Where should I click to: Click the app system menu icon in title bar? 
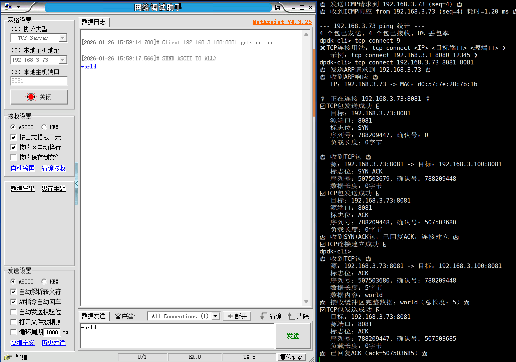point(8,7)
